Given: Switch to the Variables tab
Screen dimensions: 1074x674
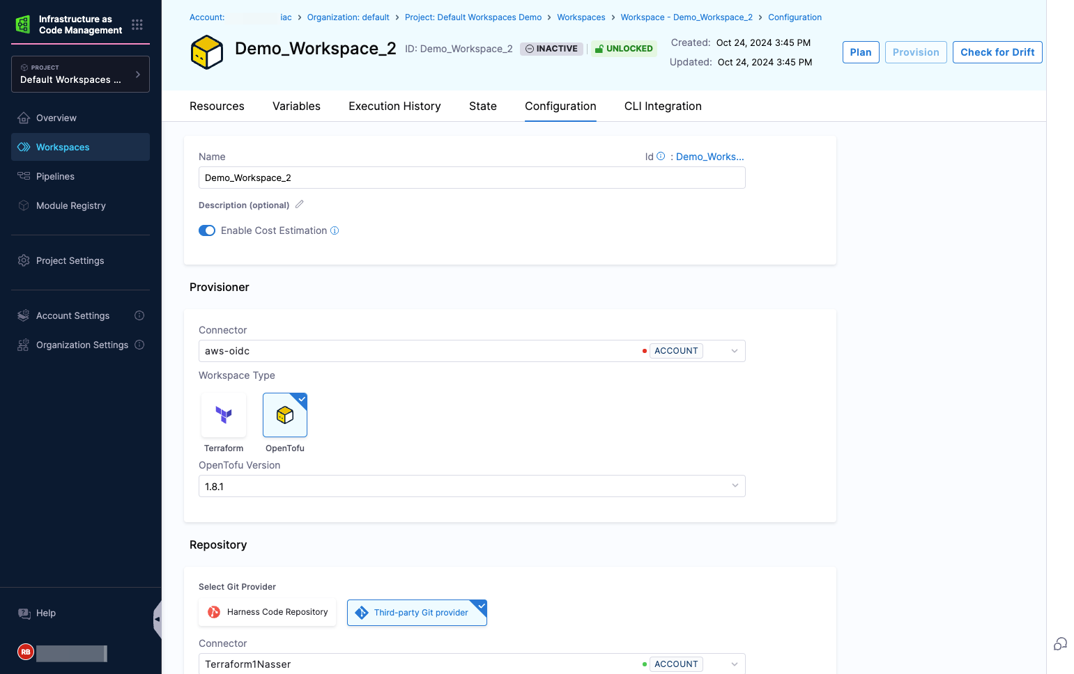Looking at the screenshot, I should (296, 106).
